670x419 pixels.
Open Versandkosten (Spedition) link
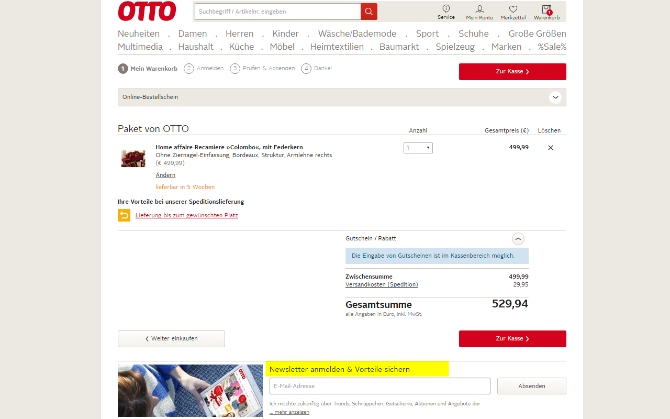(x=382, y=284)
